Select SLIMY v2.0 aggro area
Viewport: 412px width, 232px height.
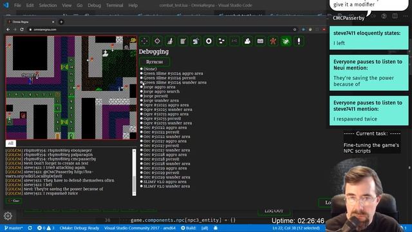(164, 182)
